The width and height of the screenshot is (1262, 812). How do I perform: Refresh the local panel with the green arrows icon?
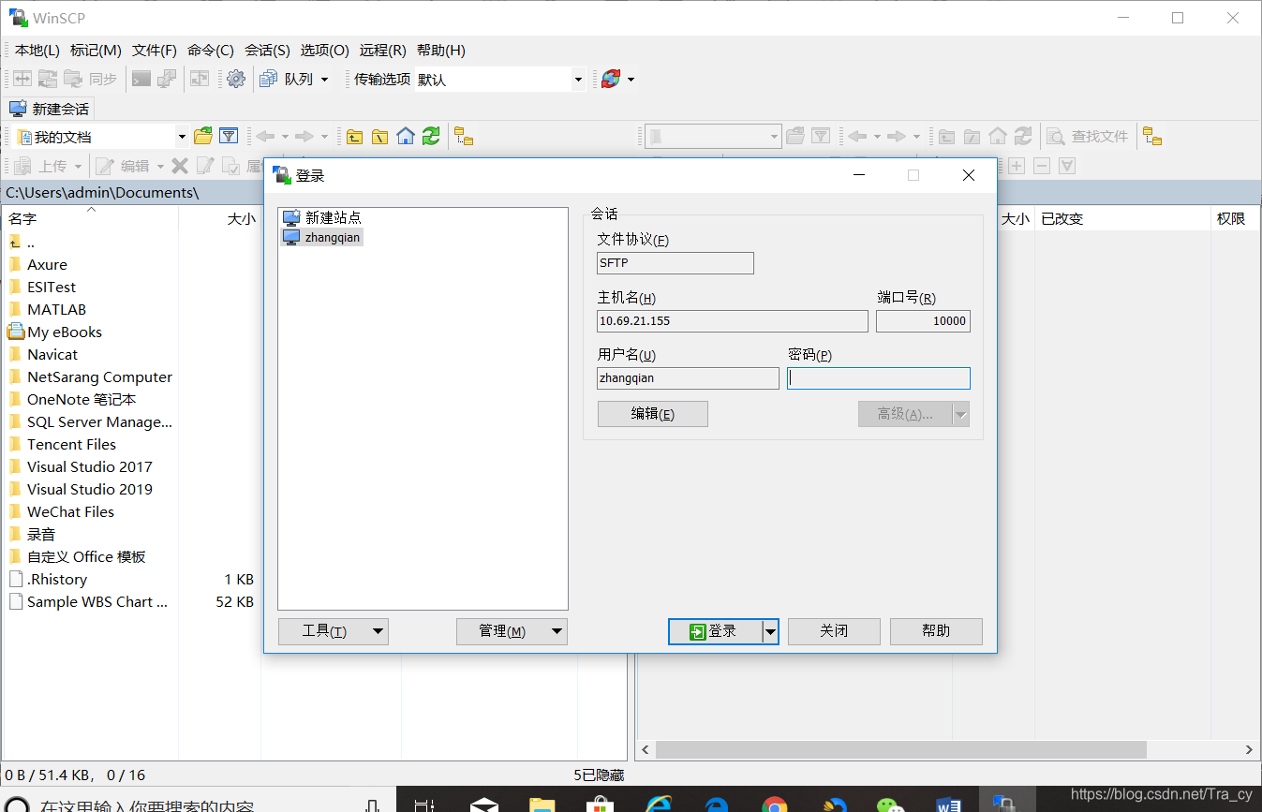431,137
